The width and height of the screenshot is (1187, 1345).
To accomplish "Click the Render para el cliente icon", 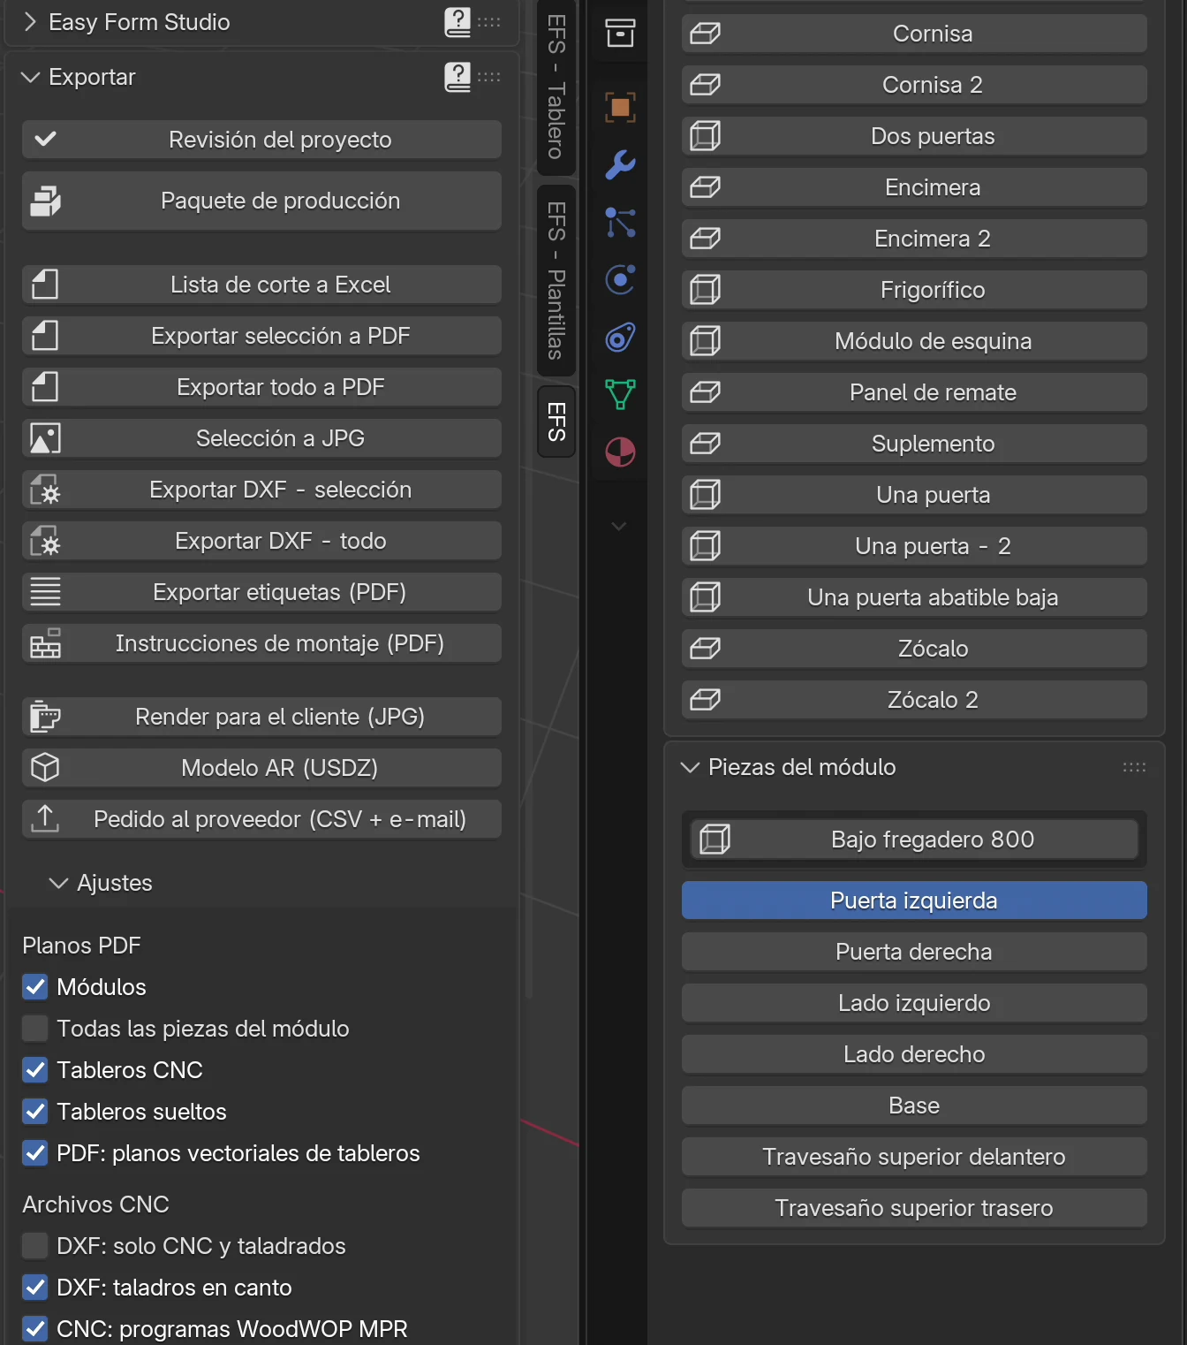I will (45, 717).
